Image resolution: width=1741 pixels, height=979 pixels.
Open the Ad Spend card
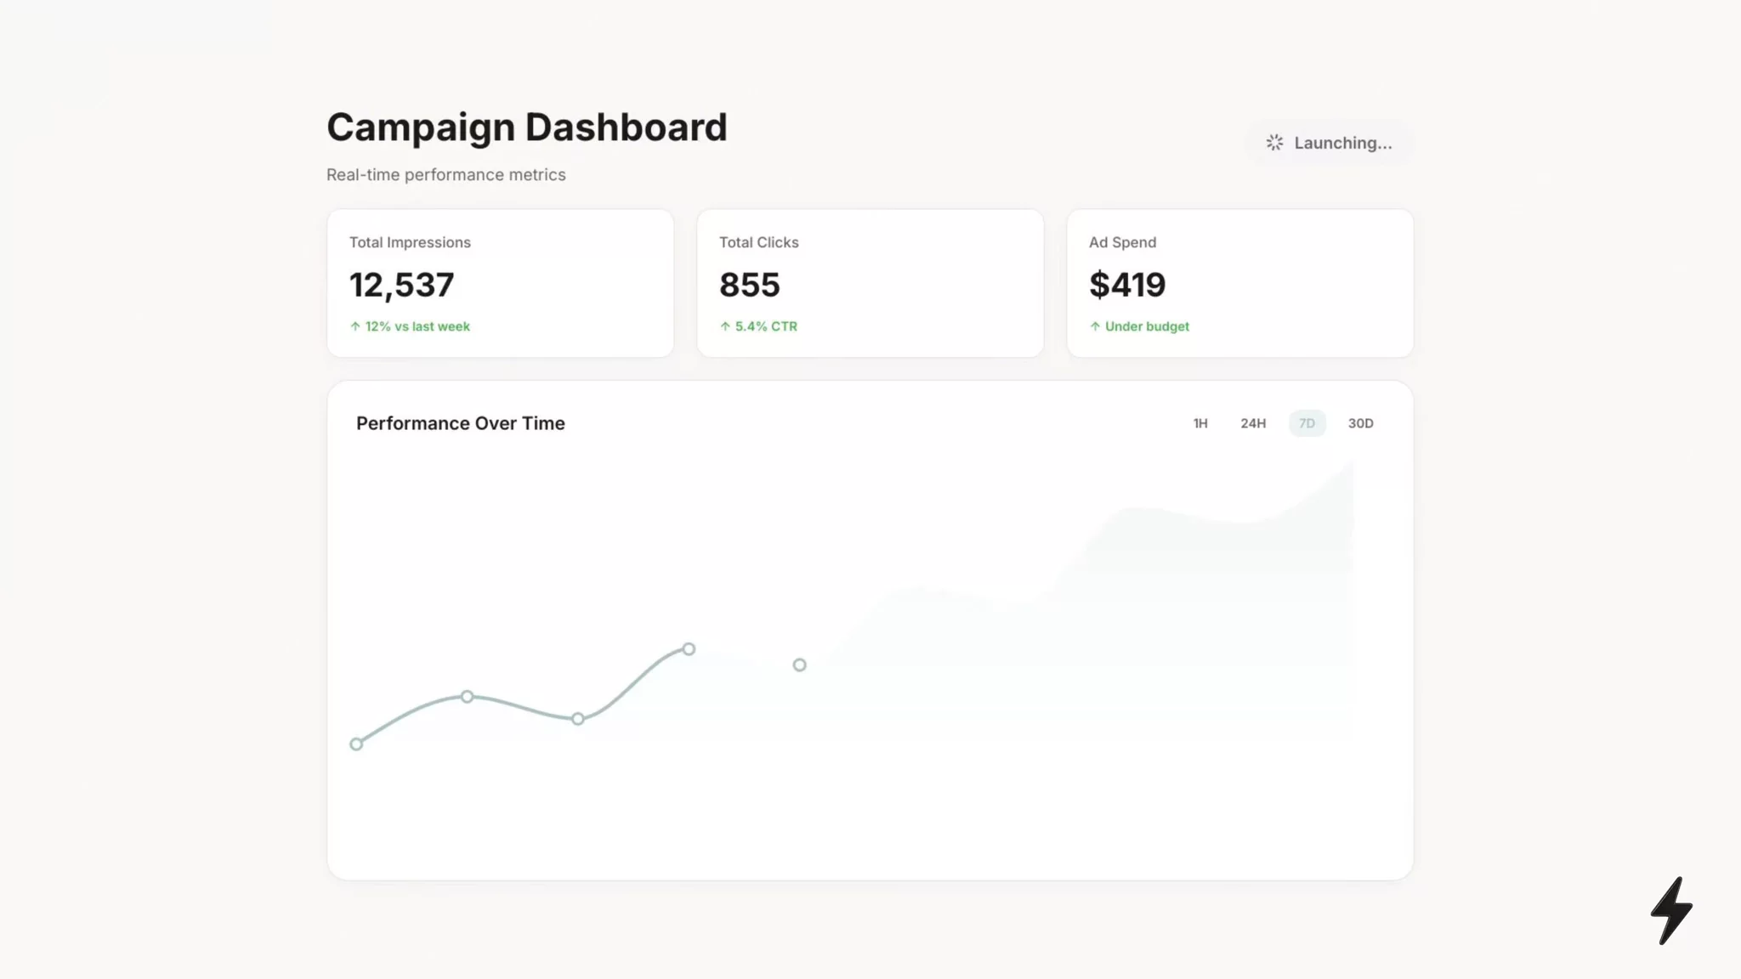coord(1240,283)
